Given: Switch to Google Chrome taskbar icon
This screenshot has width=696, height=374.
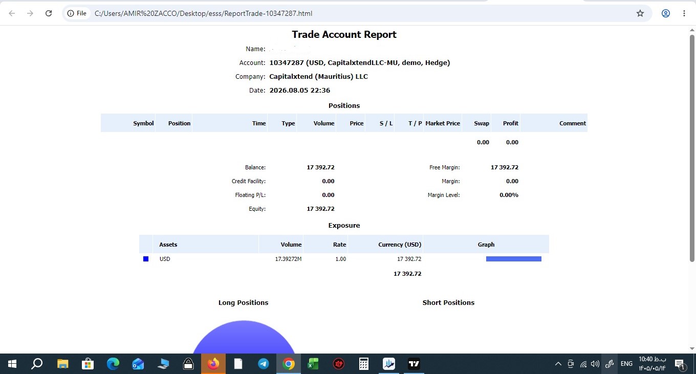Looking at the screenshot, I should tap(289, 364).
